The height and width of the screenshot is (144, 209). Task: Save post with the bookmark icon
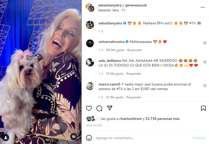[x=203, y=108]
